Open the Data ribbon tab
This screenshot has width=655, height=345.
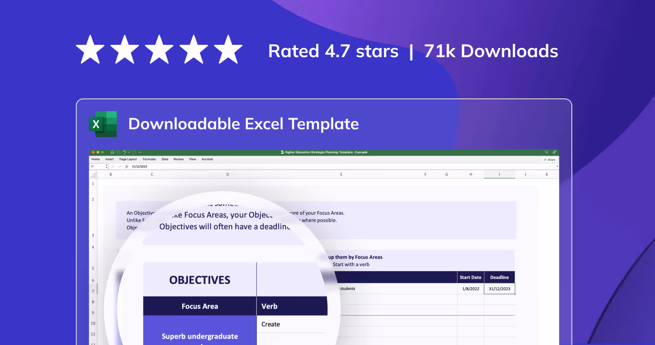click(x=165, y=159)
